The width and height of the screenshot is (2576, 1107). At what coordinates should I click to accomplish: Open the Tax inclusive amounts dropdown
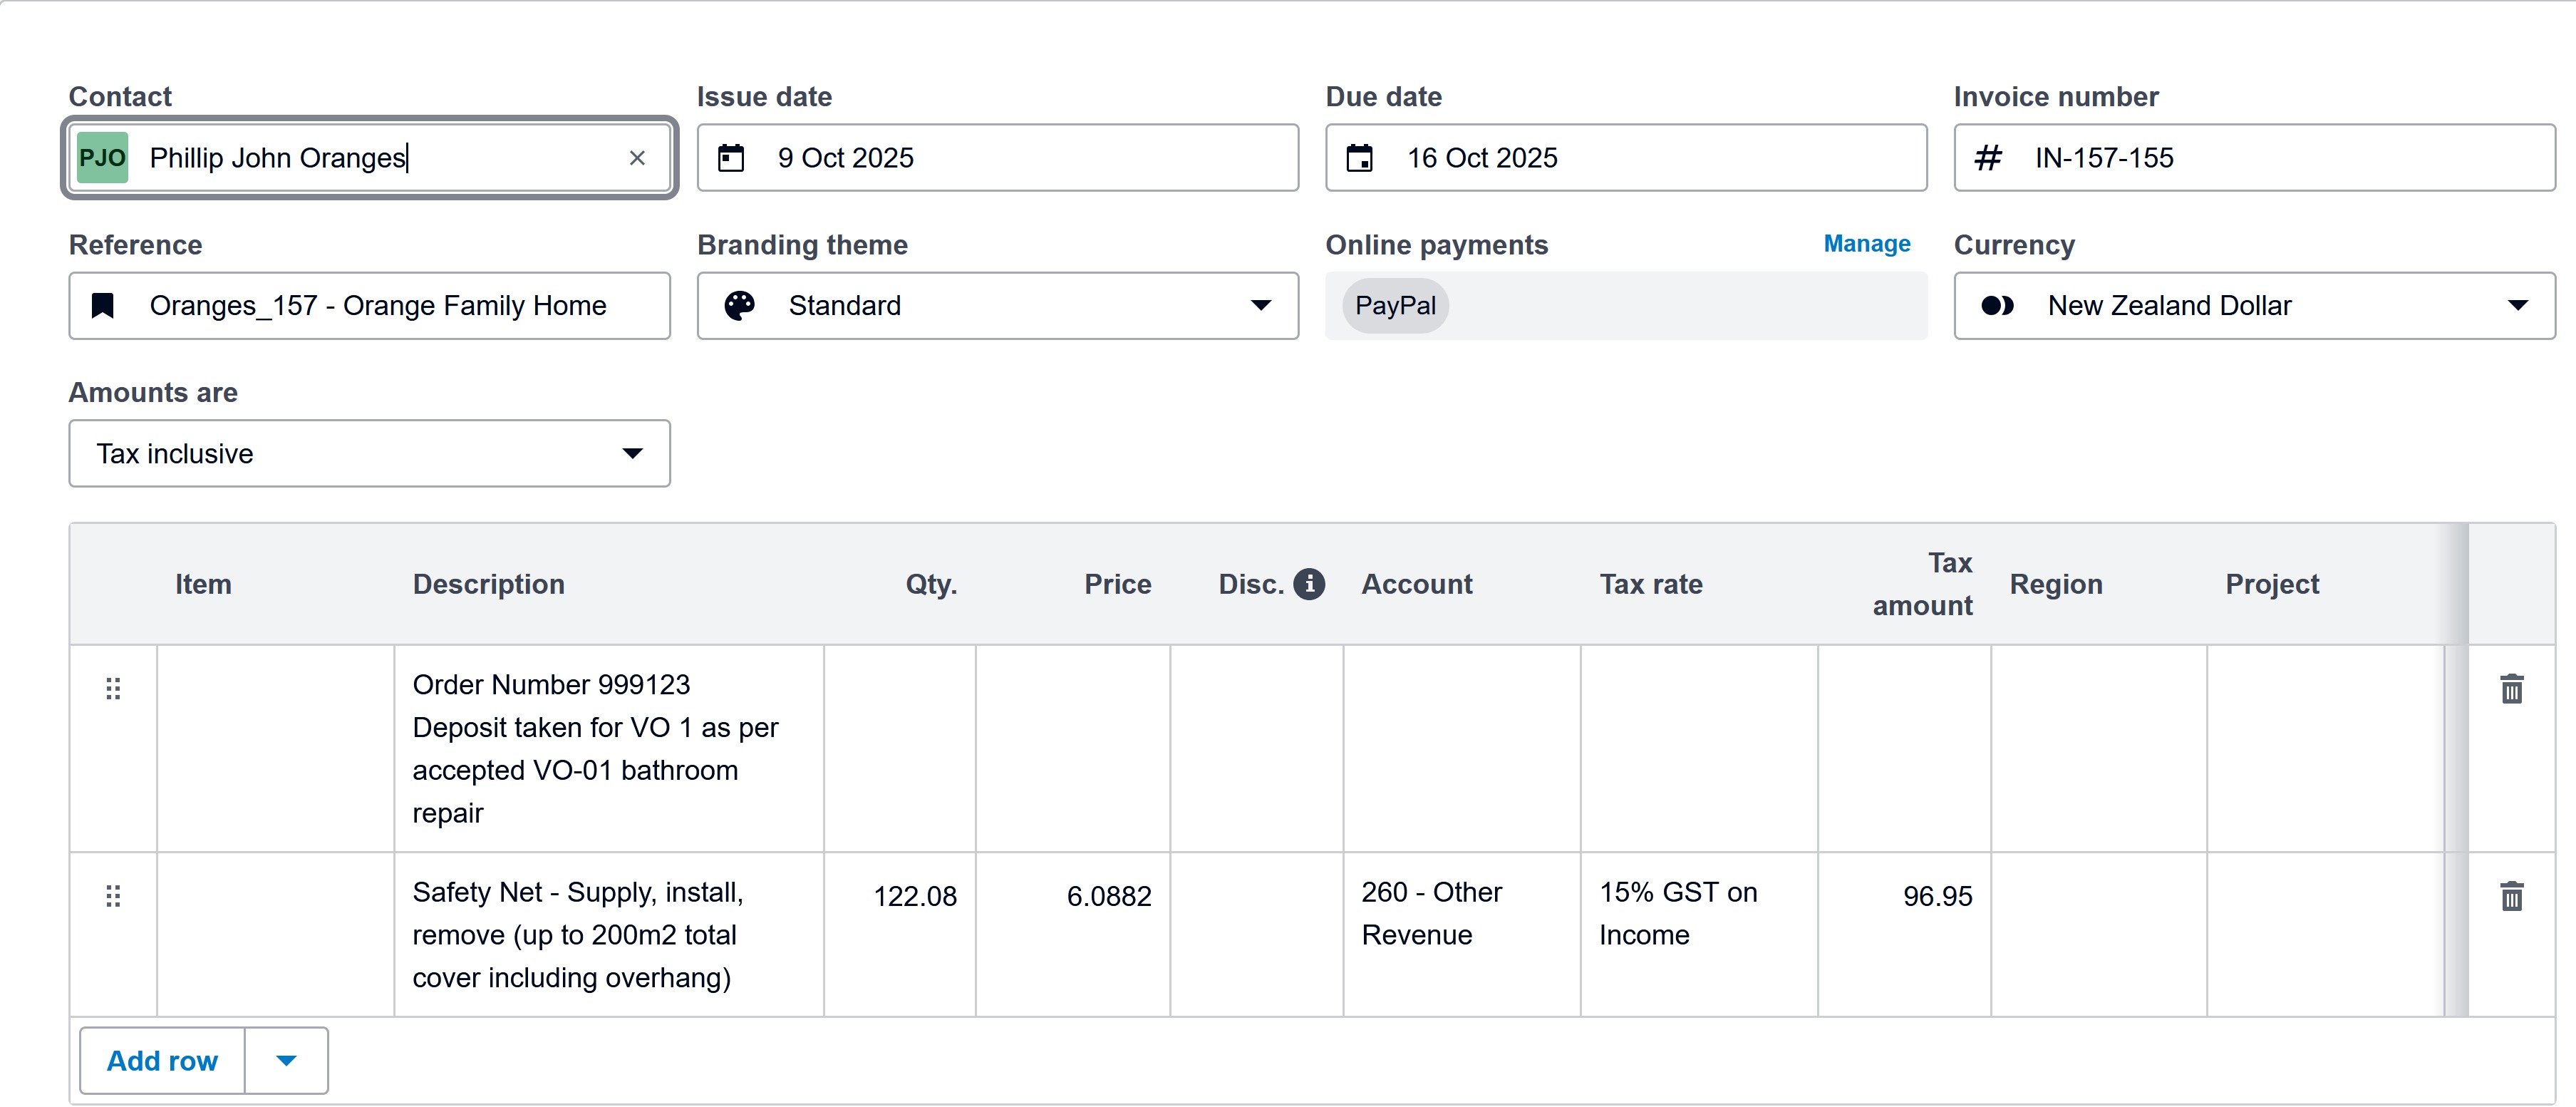632,454
